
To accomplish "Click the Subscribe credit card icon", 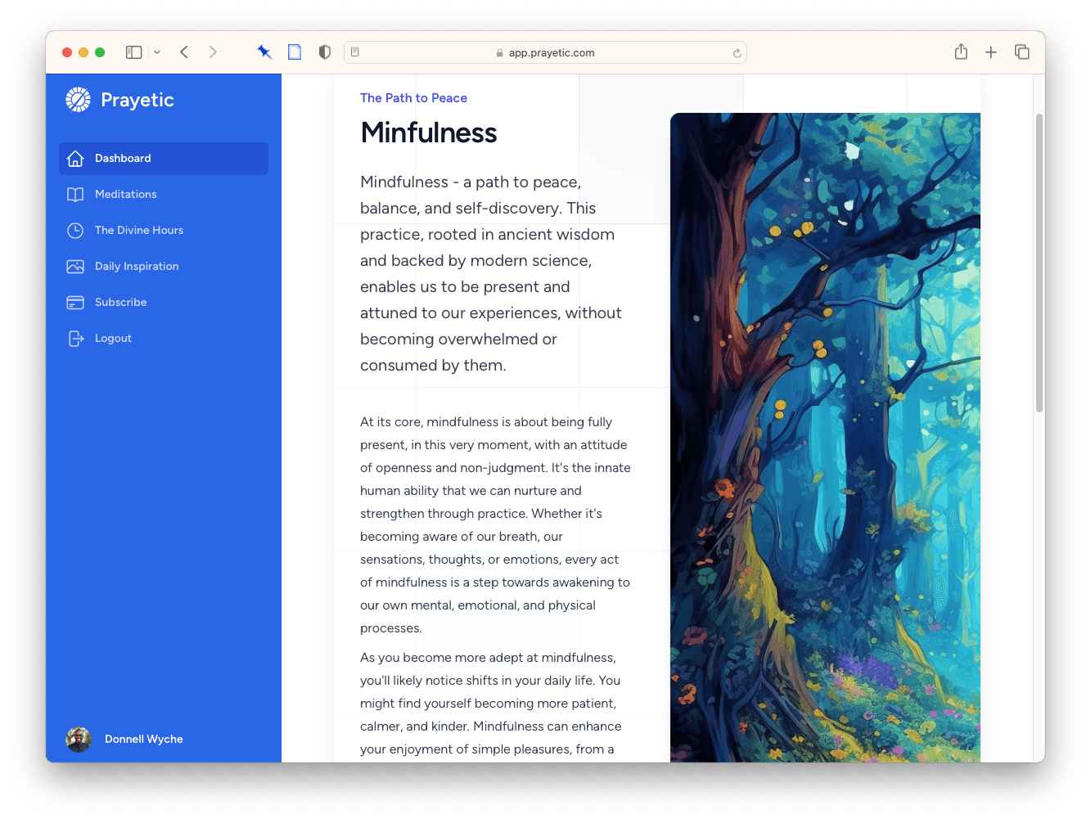I will (75, 303).
